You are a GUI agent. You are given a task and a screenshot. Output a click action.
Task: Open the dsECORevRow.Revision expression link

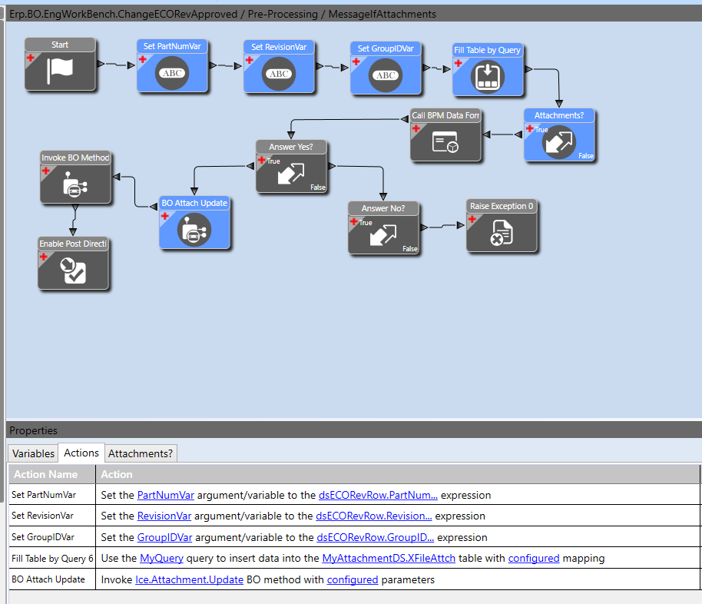(x=374, y=516)
